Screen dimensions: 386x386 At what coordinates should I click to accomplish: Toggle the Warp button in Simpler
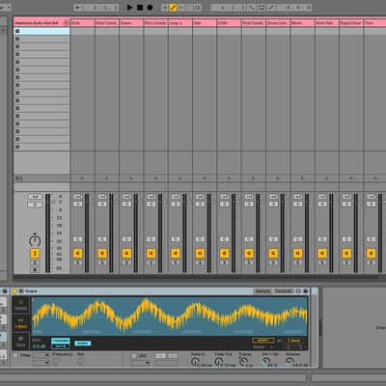263,341
